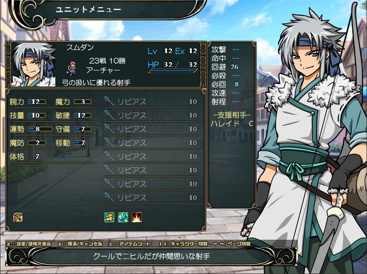Click the ハレイド support partner entry
The height and width of the screenshot is (274, 367).
click(232, 124)
